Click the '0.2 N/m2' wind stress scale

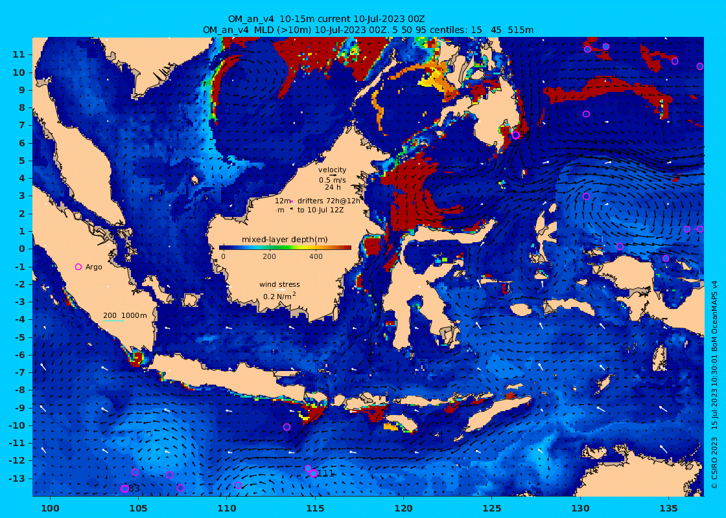point(279,296)
